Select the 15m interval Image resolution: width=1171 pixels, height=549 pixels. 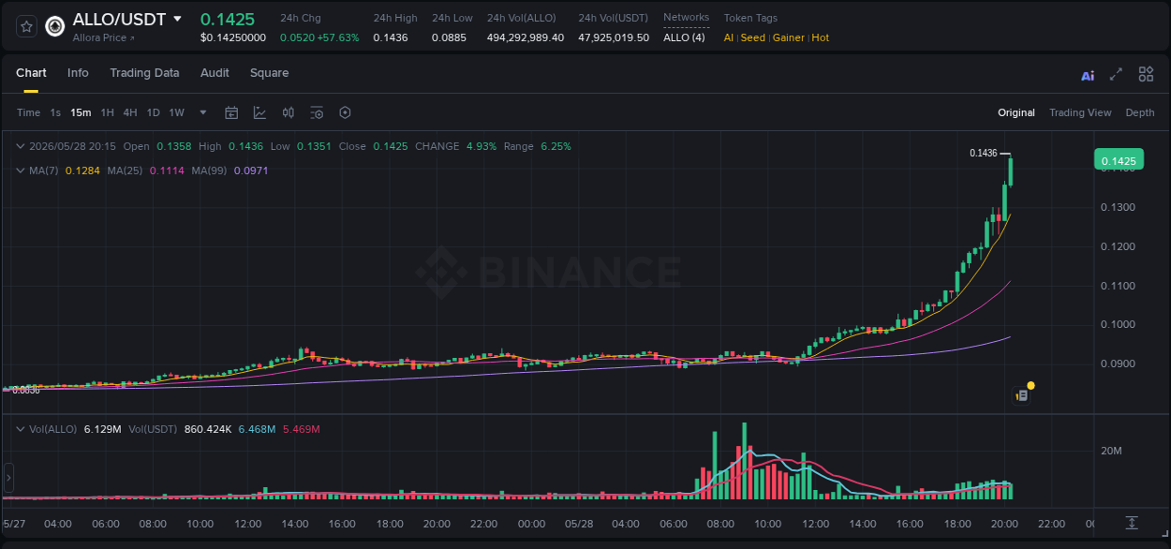click(81, 112)
